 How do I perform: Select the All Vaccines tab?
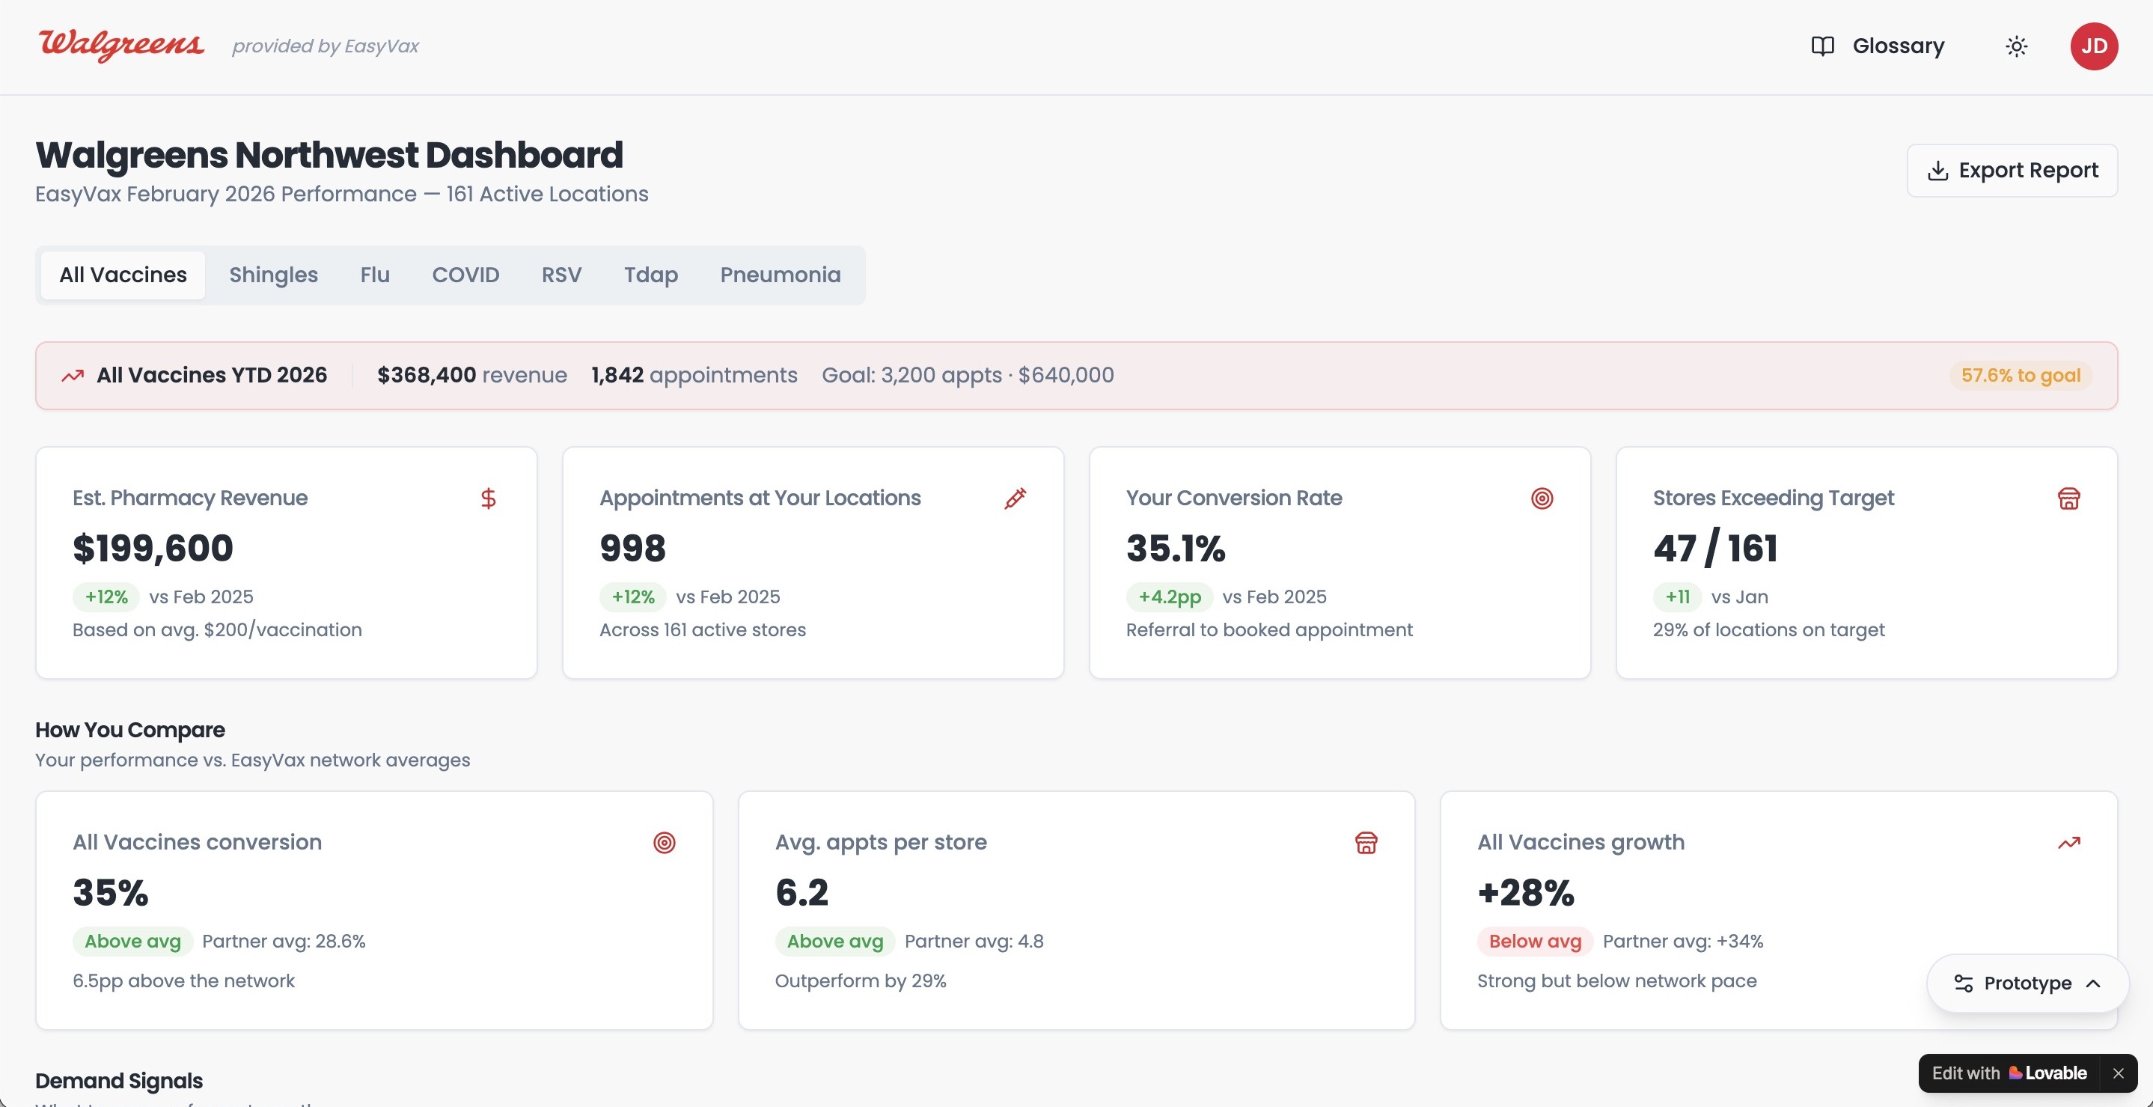[123, 275]
